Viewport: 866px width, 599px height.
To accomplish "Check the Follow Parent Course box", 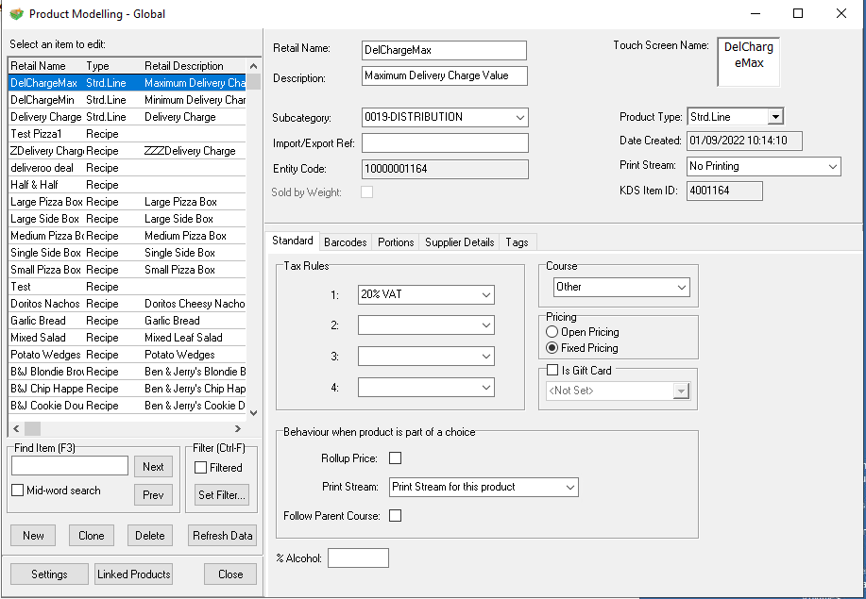I will [396, 516].
